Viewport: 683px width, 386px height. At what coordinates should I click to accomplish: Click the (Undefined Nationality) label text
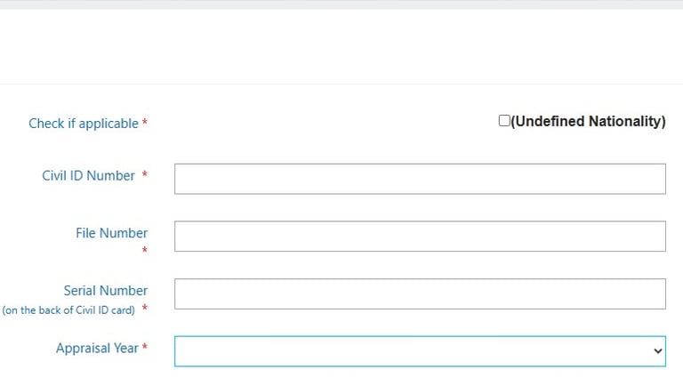(588, 121)
